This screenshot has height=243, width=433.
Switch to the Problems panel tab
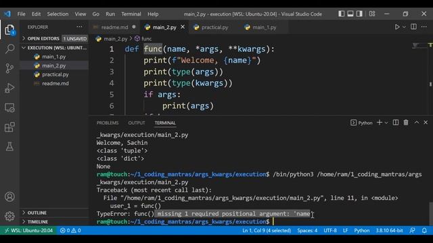(x=108, y=123)
